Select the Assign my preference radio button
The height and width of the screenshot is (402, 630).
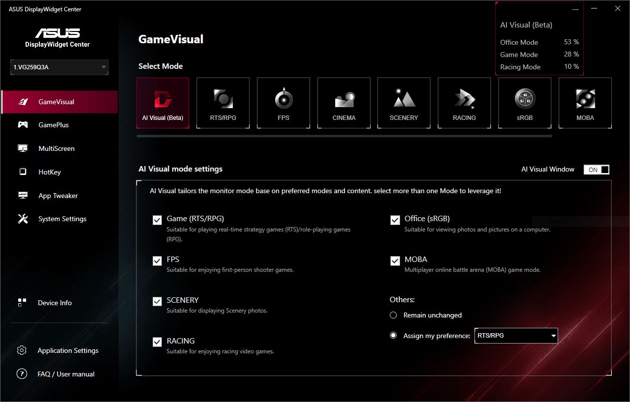[x=393, y=336]
